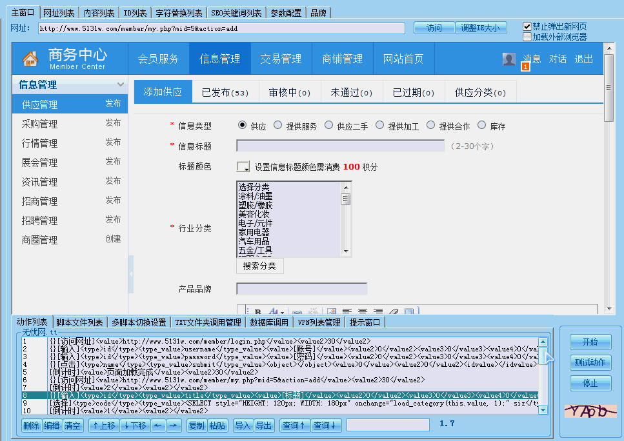
Task: Click the 产品品牌 input field
Action: (x=301, y=289)
